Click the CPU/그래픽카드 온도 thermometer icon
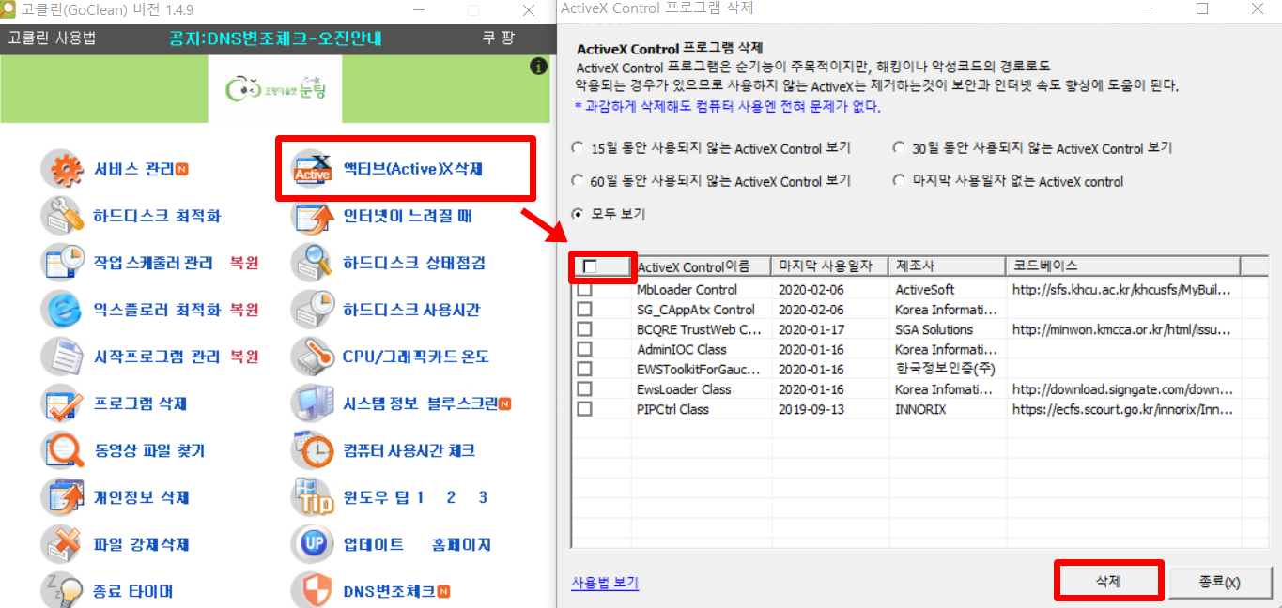 coord(313,357)
